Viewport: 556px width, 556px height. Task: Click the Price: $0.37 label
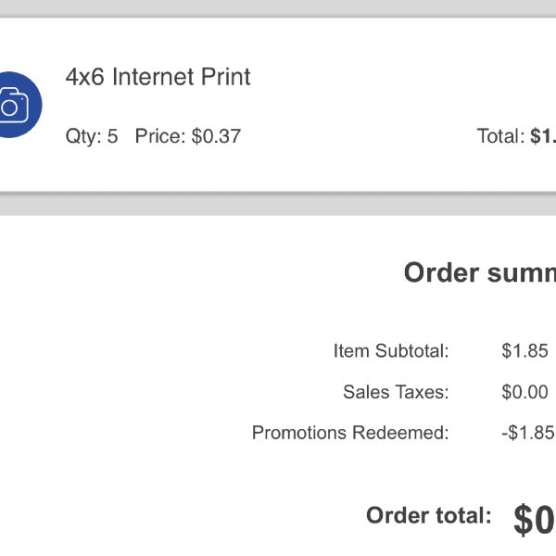coord(188,136)
